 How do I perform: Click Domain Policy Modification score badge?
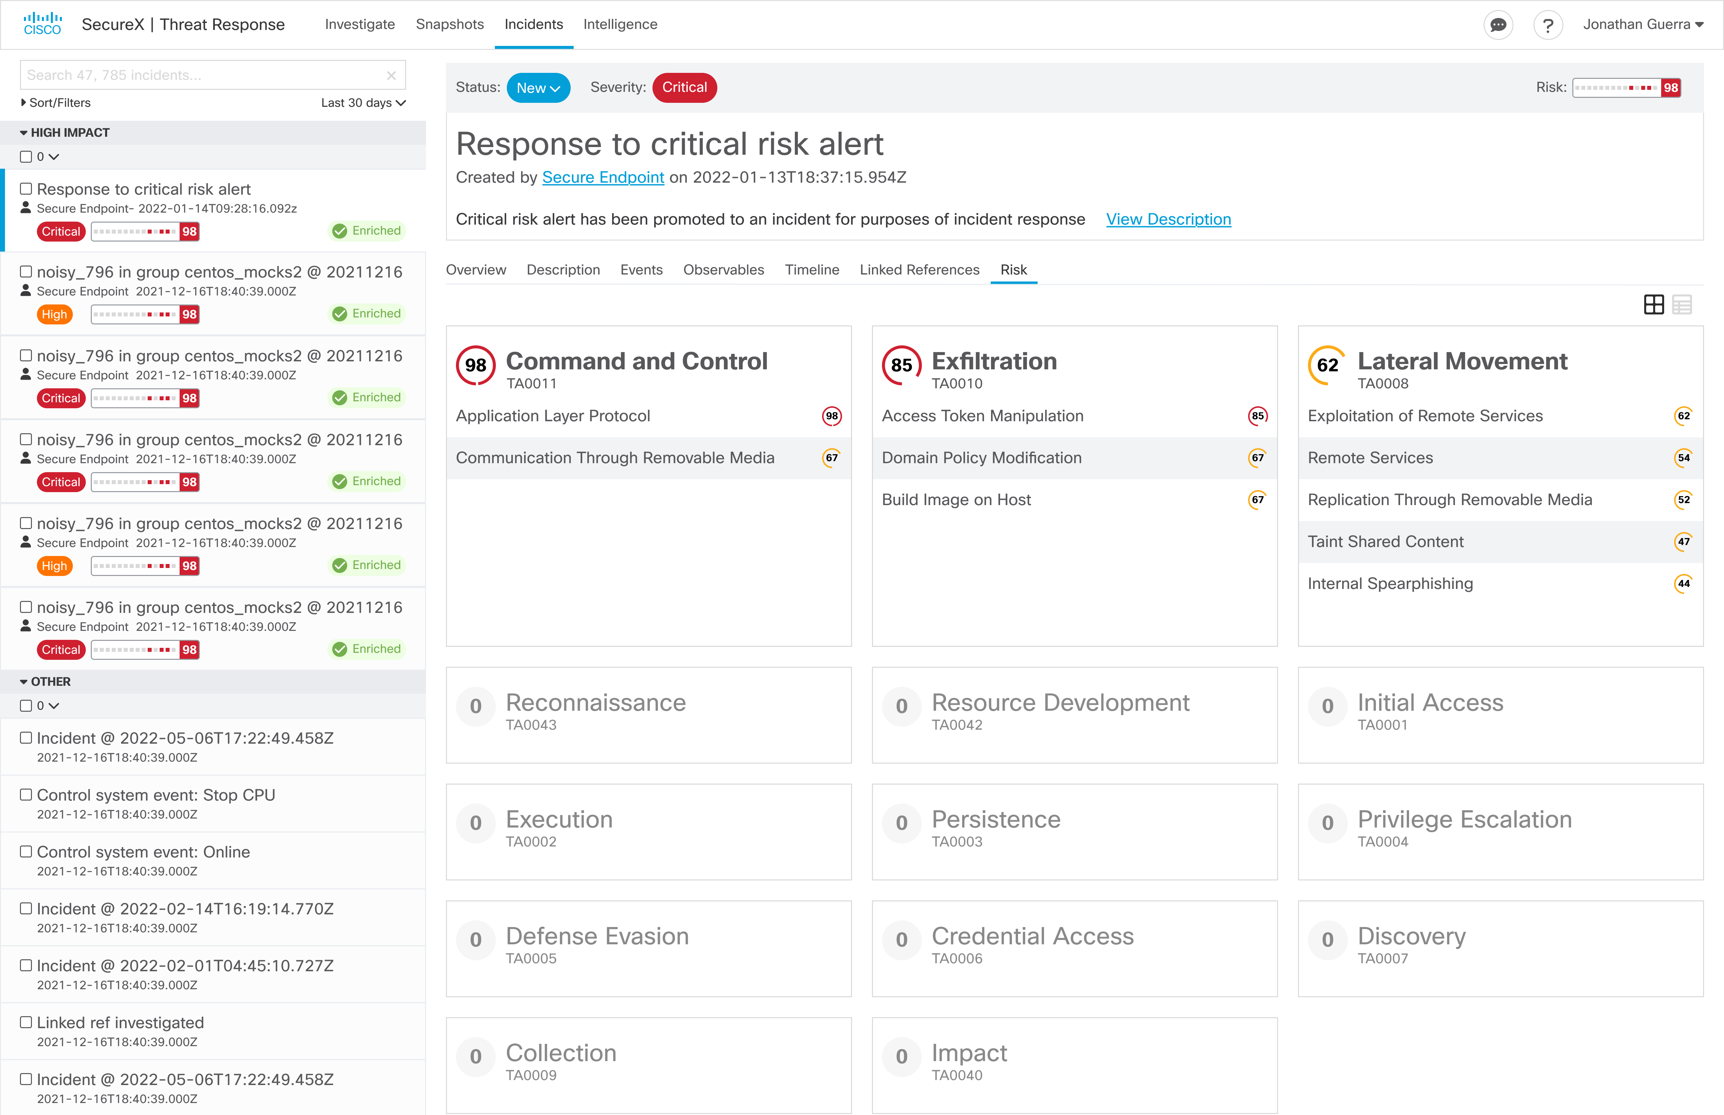coord(1258,458)
